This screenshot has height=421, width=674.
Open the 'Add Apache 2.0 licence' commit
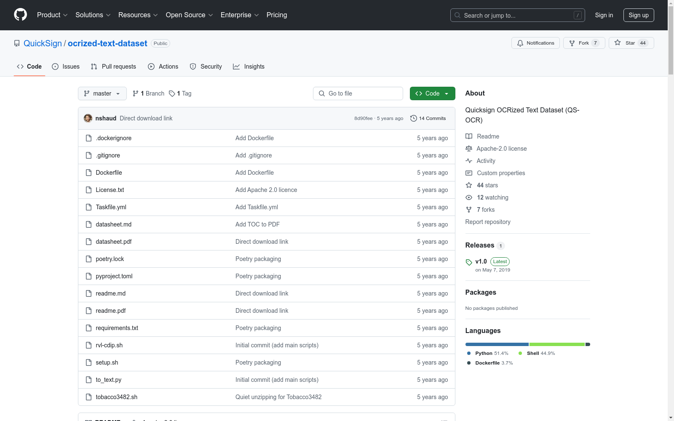(266, 190)
